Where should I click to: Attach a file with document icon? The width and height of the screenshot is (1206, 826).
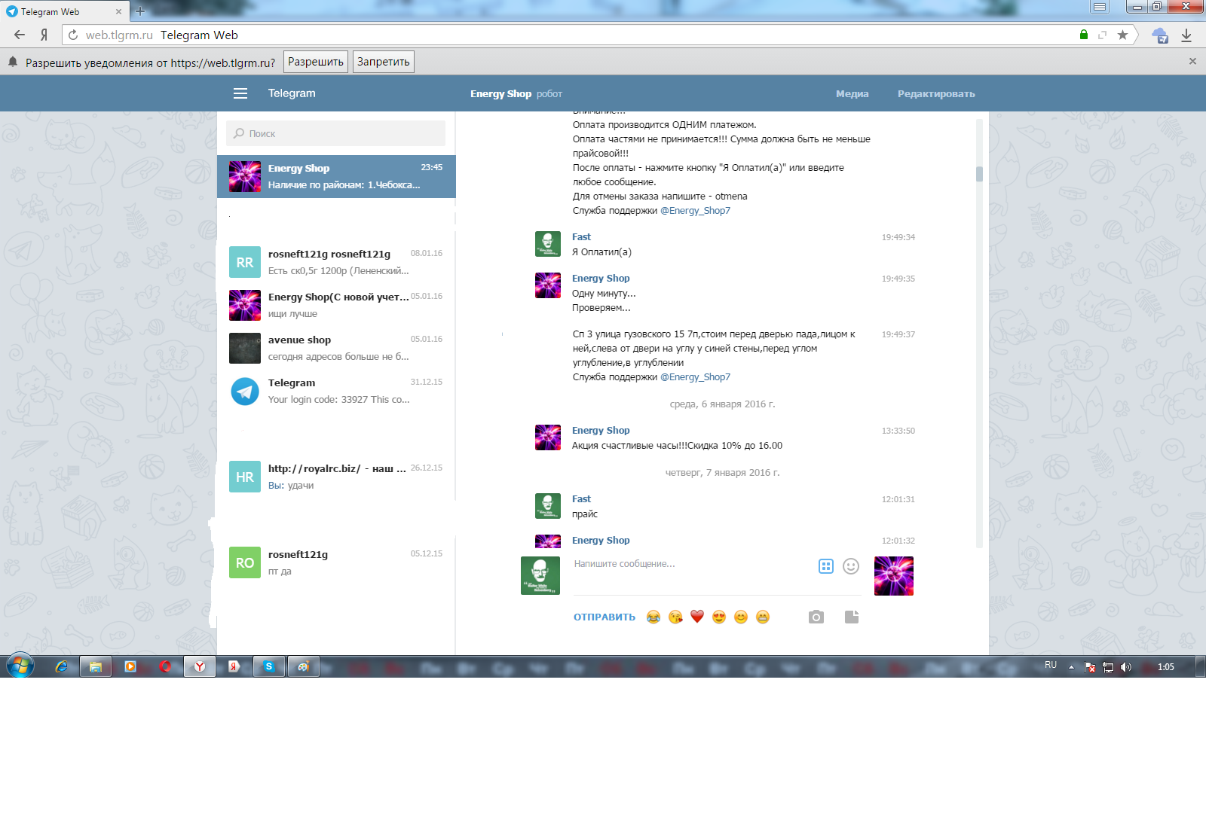pyautogui.click(x=852, y=617)
